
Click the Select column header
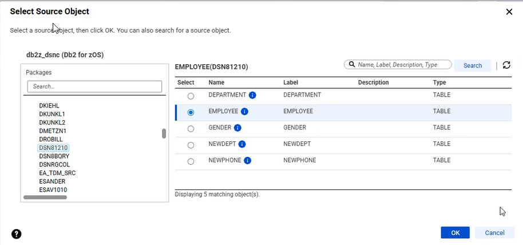point(186,82)
